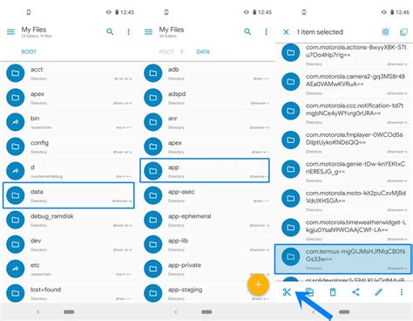Tap folder icon of com.motorola.ccc.notification row
The height and width of the screenshot is (321, 413).
tap(291, 111)
